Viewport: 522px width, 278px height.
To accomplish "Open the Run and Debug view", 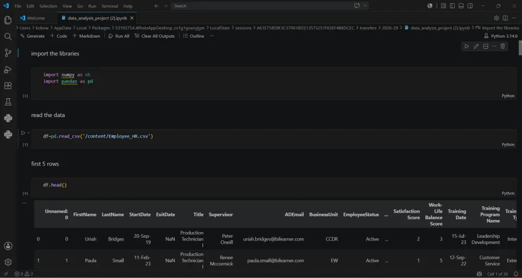I will tap(8, 70).
